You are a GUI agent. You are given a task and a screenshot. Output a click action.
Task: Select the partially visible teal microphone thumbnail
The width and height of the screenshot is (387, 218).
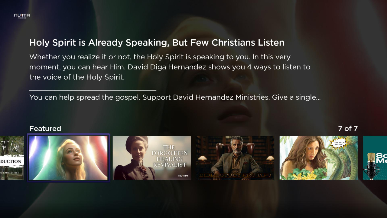[375, 158]
